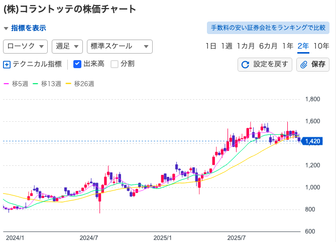Choose the 1カ月 time range
Screen dimensions: 336x242
click(246, 46)
